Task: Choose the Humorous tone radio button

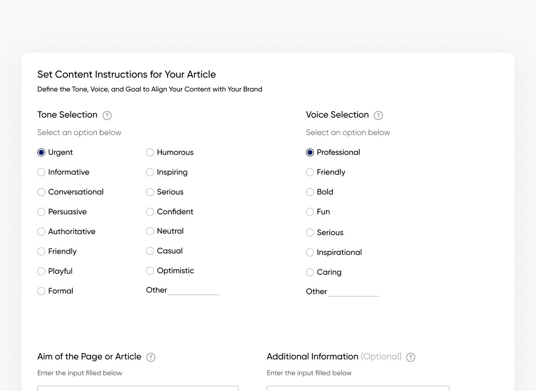Action: pyautogui.click(x=150, y=153)
